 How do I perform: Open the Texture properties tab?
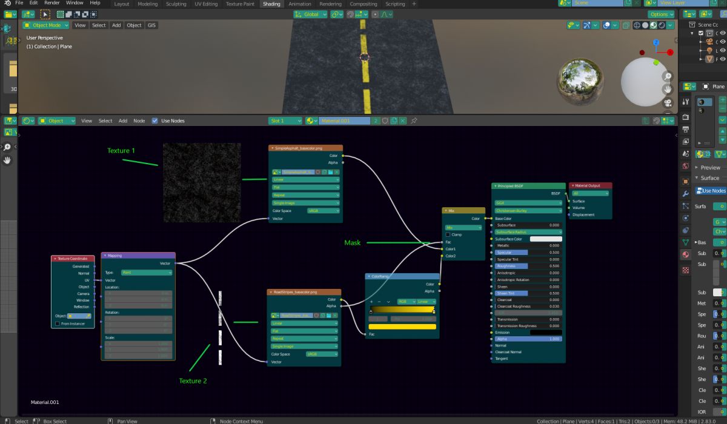(x=685, y=270)
